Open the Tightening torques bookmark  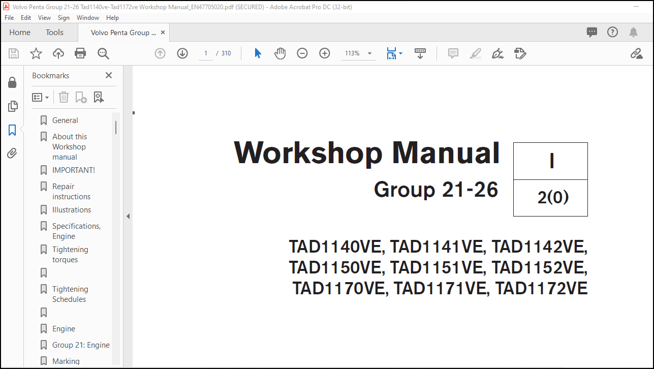[70, 255]
